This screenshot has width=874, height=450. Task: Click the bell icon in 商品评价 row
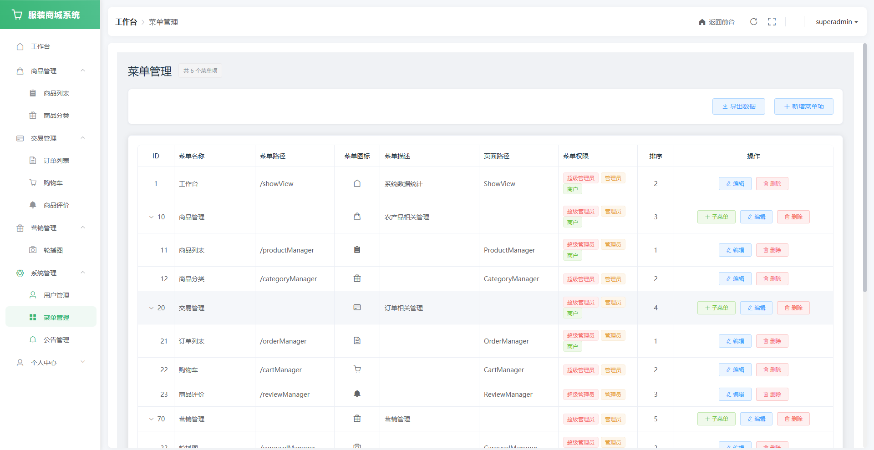pos(357,394)
